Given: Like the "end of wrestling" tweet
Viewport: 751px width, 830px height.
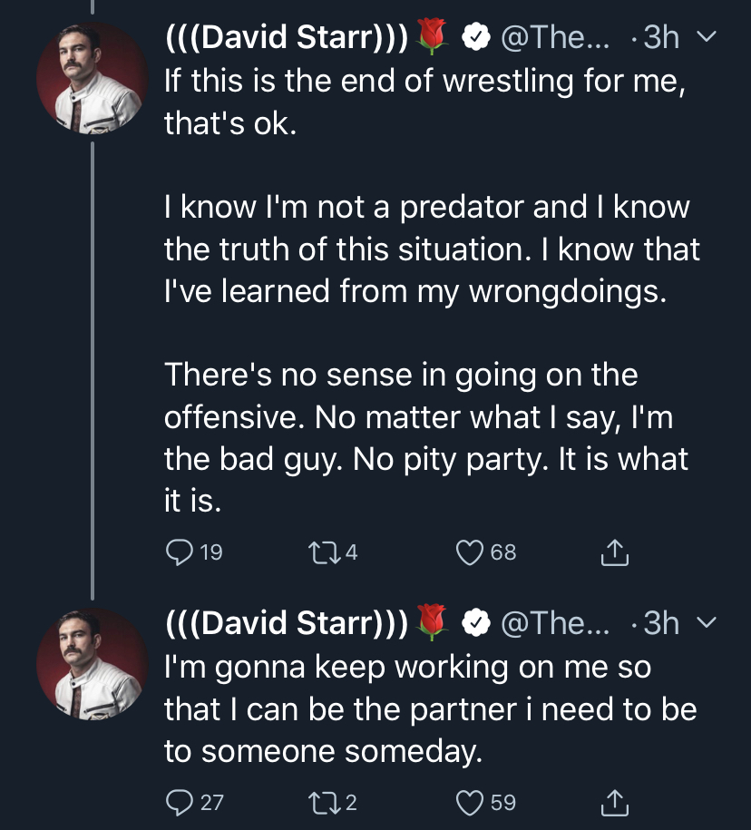Looking at the screenshot, I should click(471, 552).
